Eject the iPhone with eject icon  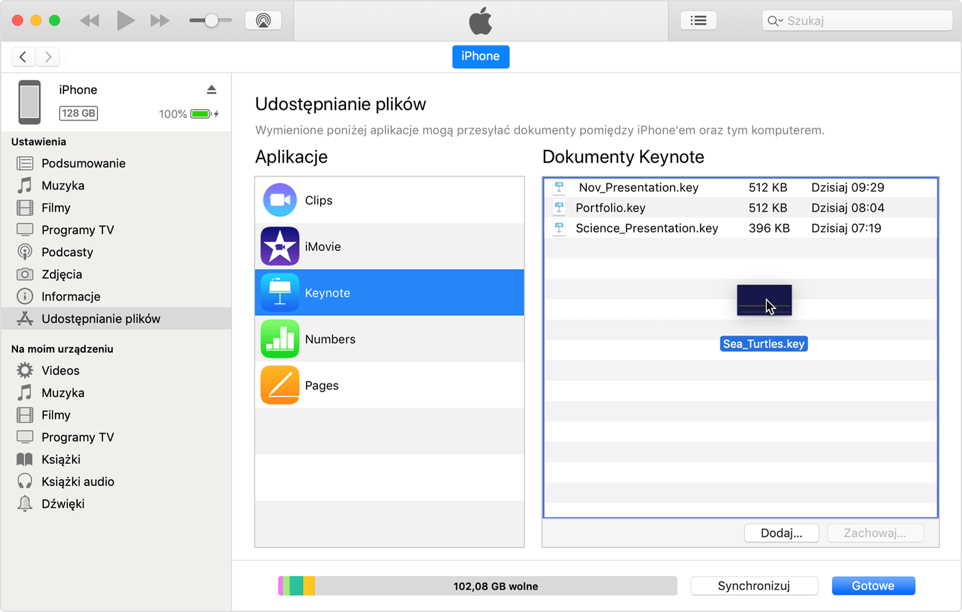(x=212, y=89)
